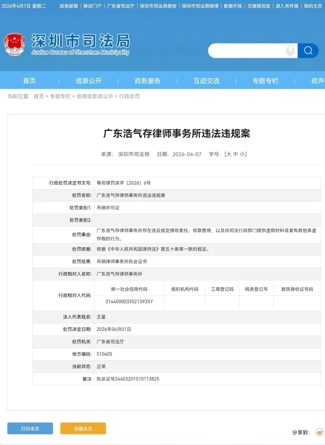This screenshot has height=445, width=325.
Task: Open 政务邮箱 top link
Action: point(69,6)
